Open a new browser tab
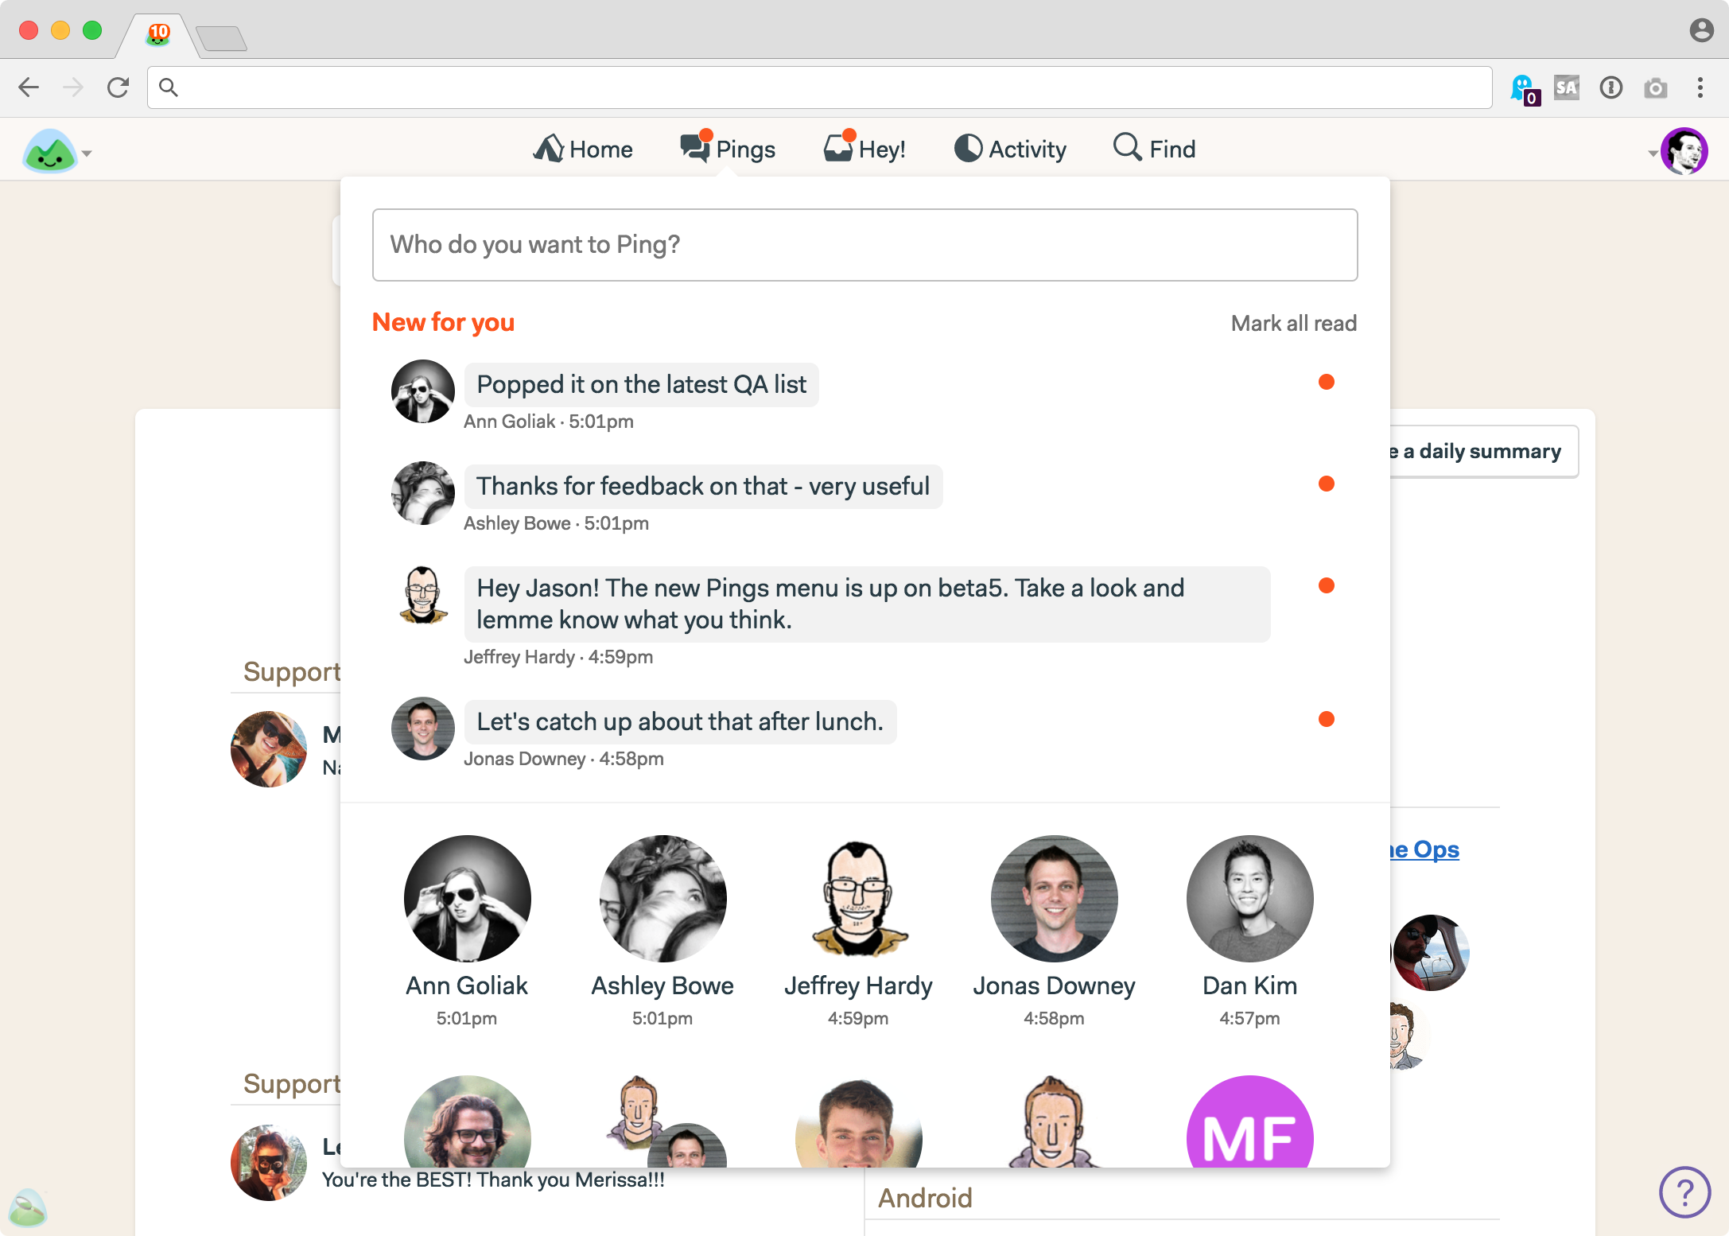1729x1236 pixels. point(221,37)
